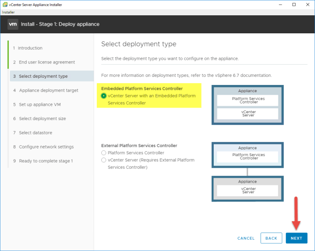
Task: Click the NEXT button
Action: pyautogui.click(x=297, y=238)
